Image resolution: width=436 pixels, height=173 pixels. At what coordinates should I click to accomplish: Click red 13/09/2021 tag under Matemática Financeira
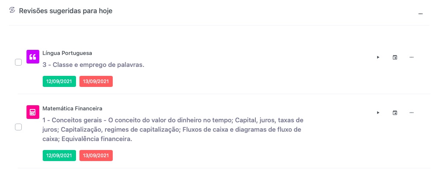click(x=96, y=156)
